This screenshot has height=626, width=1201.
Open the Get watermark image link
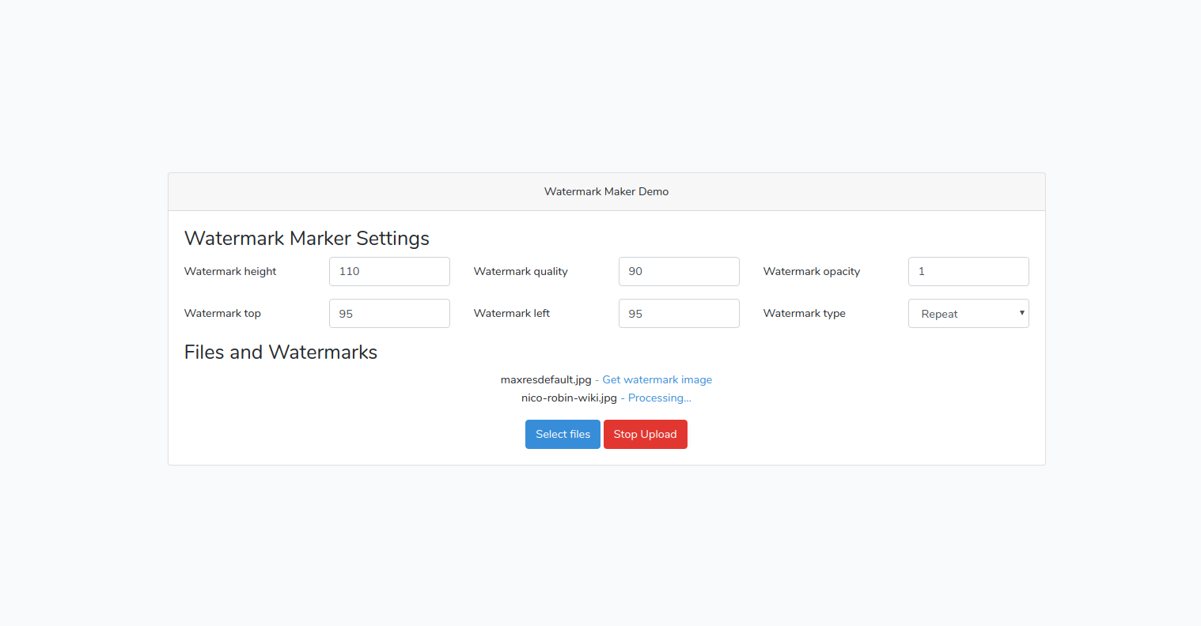pyautogui.click(x=657, y=379)
